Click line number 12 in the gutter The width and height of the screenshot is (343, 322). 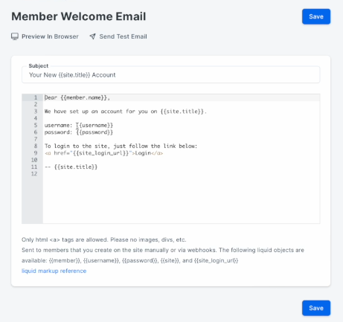pyautogui.click(x=34, y=174)
